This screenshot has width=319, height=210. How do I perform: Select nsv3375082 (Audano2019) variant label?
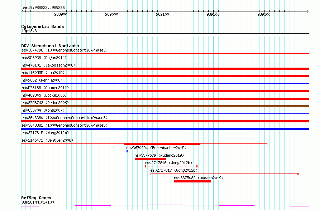coord(199,178)
